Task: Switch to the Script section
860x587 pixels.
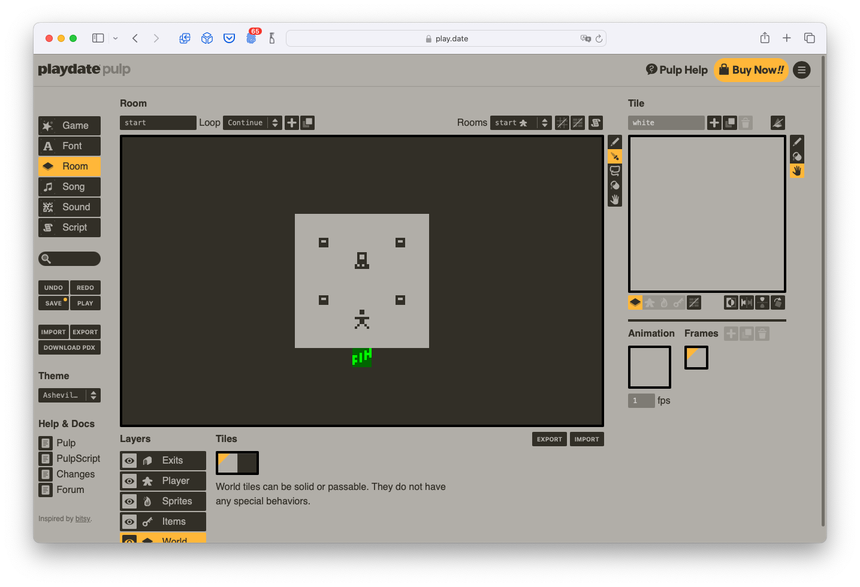Action: coord(70,228)
